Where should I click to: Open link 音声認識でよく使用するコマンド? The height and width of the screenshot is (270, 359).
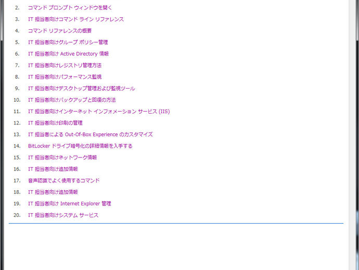[64, 180]
